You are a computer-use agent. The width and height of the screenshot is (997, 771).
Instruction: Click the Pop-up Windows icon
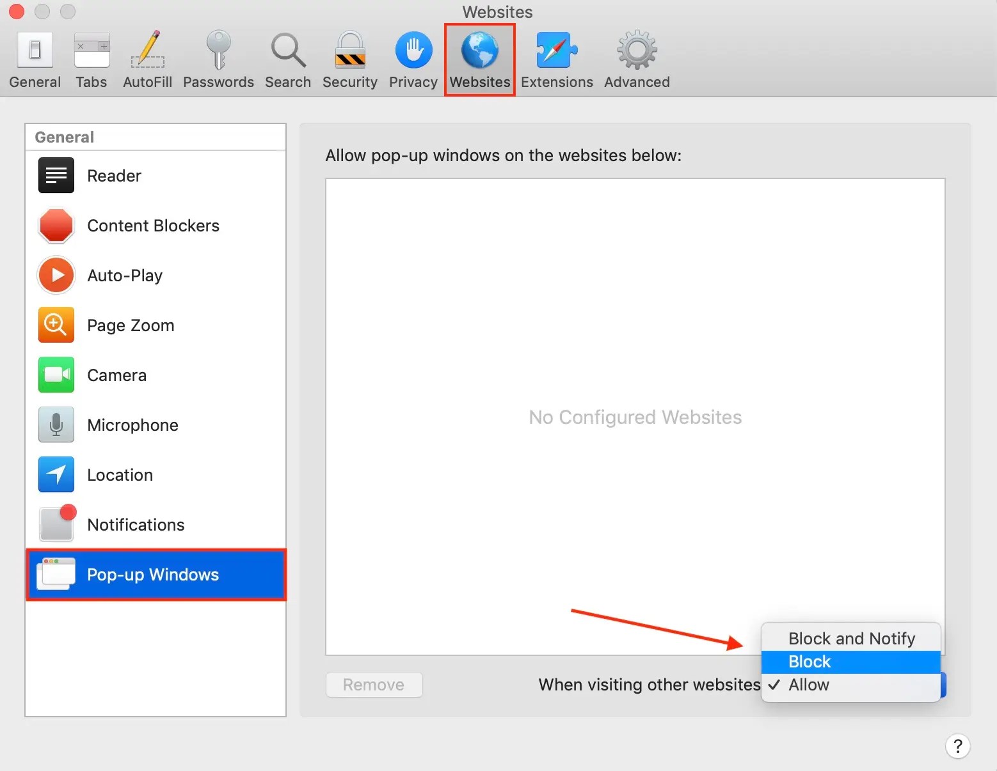56,573
